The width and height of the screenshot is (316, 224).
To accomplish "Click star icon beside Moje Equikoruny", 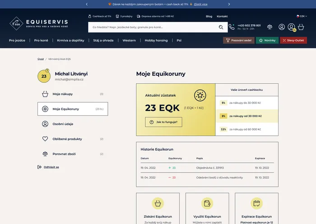I will click(45, 109).
